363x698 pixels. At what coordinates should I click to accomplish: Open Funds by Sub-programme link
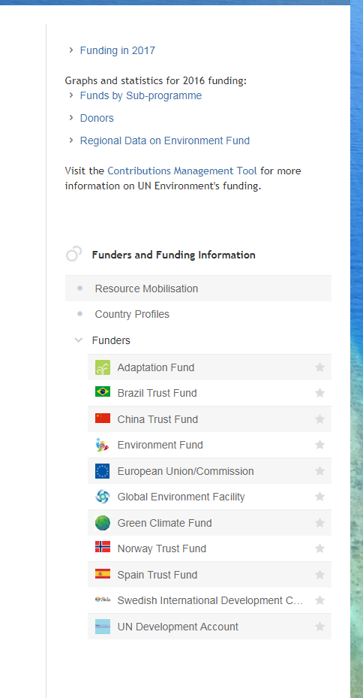click(141, 95)
